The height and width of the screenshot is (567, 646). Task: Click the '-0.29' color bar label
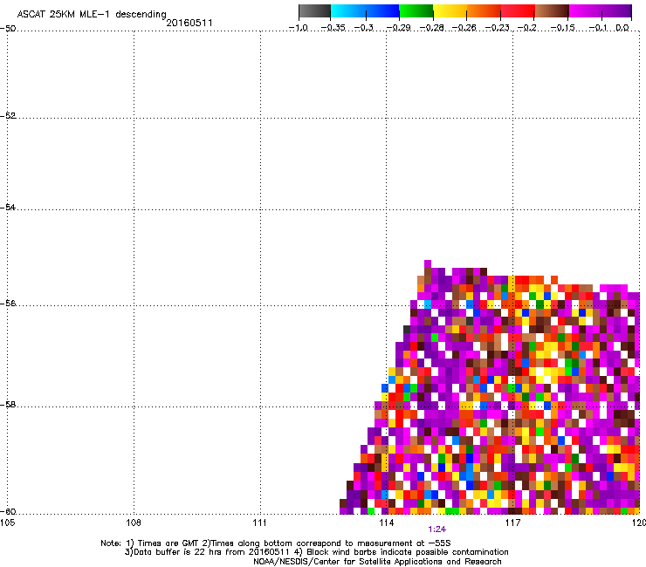(398, 28)
